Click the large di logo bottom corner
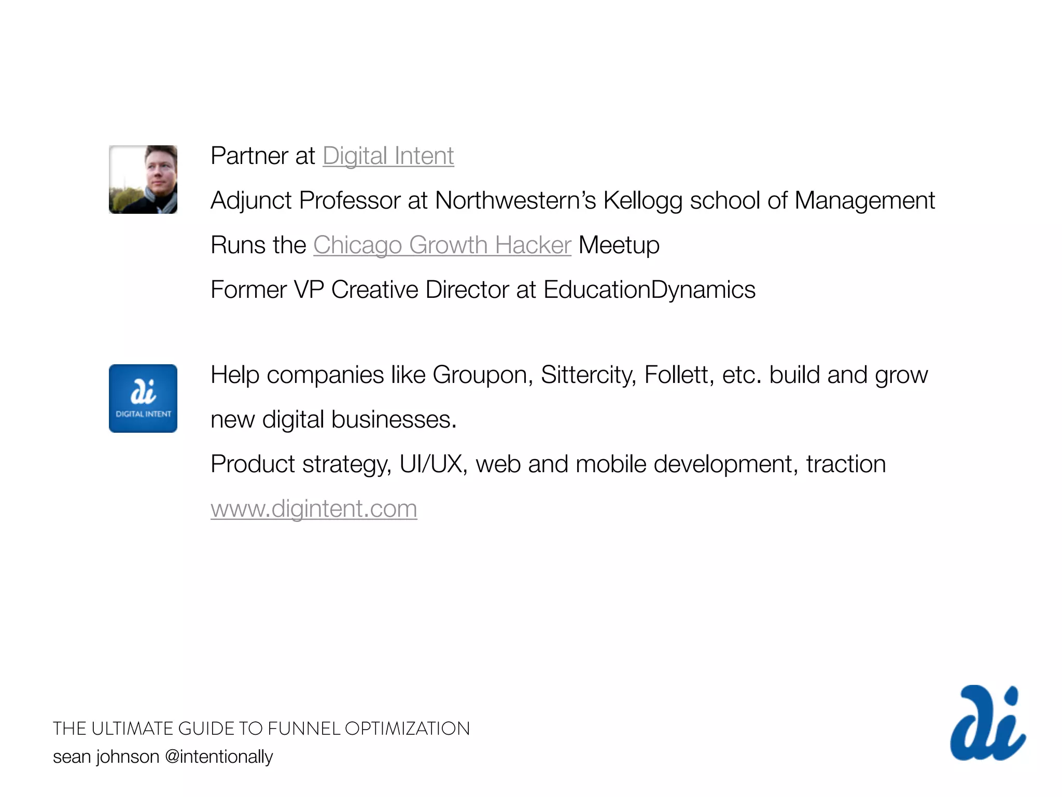The width and height of the screenshot is (1062, 797). click(x=987, y=723)
